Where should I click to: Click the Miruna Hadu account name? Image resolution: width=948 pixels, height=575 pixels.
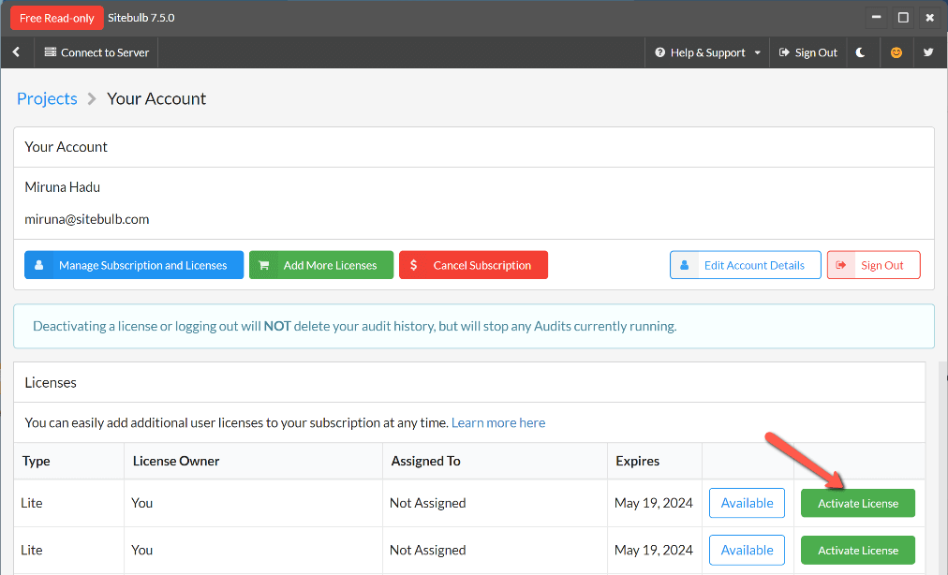point(62,187)
